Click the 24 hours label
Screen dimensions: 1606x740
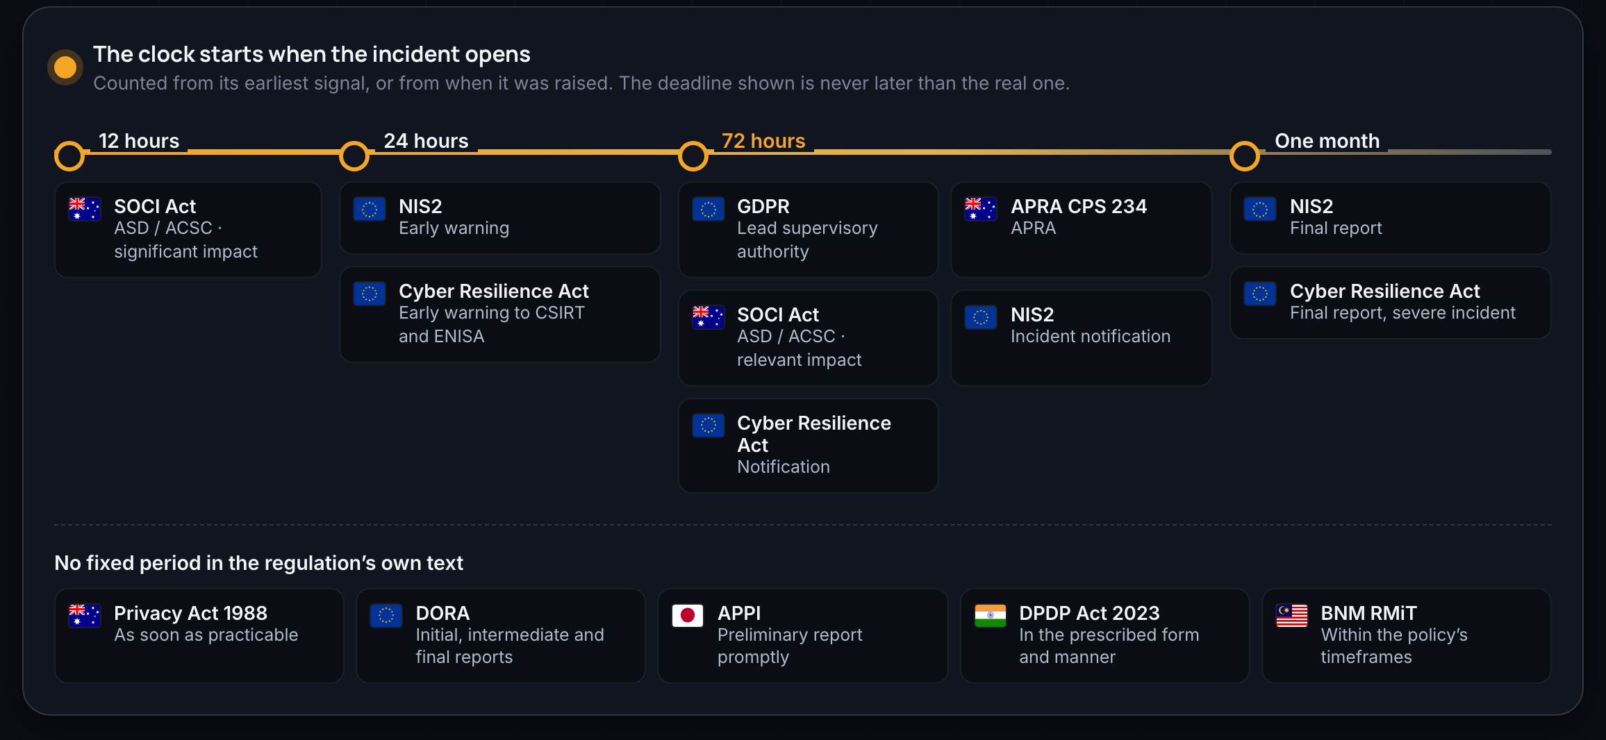(x=427, y=141)
